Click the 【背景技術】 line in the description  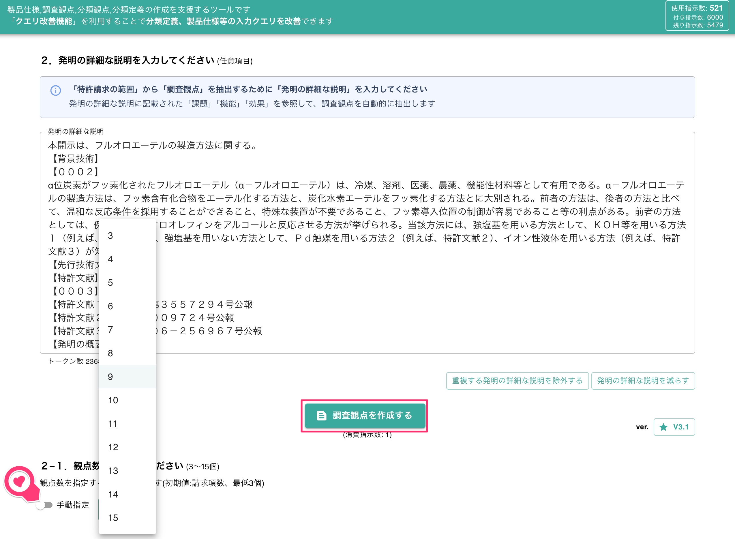coord(75,159)
